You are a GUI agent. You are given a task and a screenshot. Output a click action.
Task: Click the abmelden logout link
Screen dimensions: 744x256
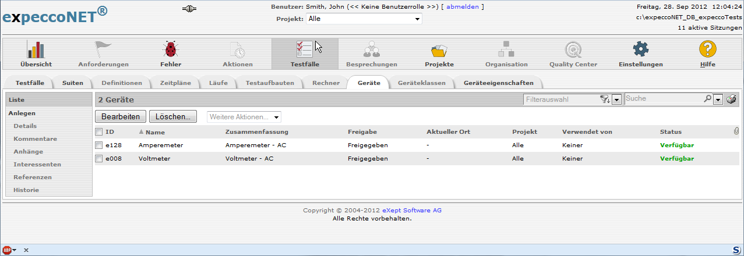[x=462, y=7]
